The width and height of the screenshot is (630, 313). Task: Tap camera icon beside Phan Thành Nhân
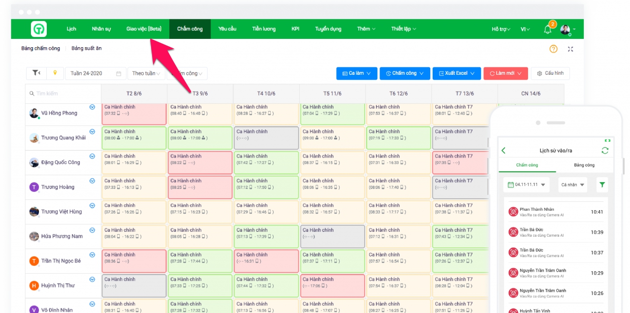click(x=513, y=212)
